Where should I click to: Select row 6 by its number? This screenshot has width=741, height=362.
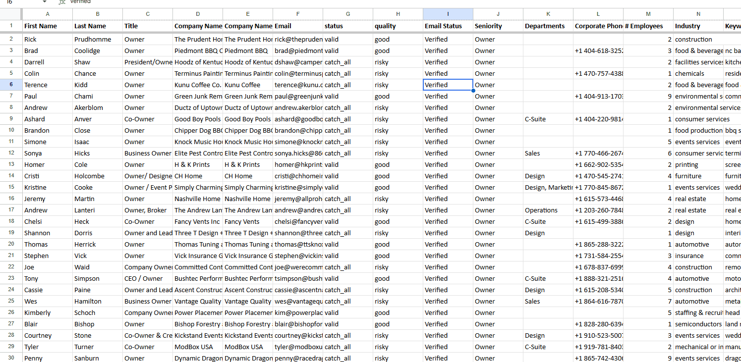tap(11, 85)
